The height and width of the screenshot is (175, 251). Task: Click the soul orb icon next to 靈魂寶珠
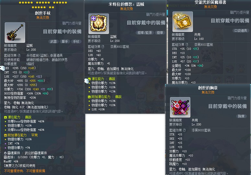click(x=5, y=153)
